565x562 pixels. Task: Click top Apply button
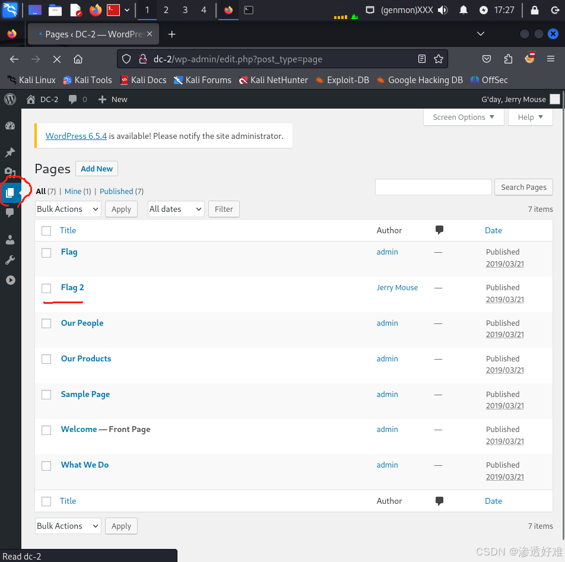coord(121,209)
